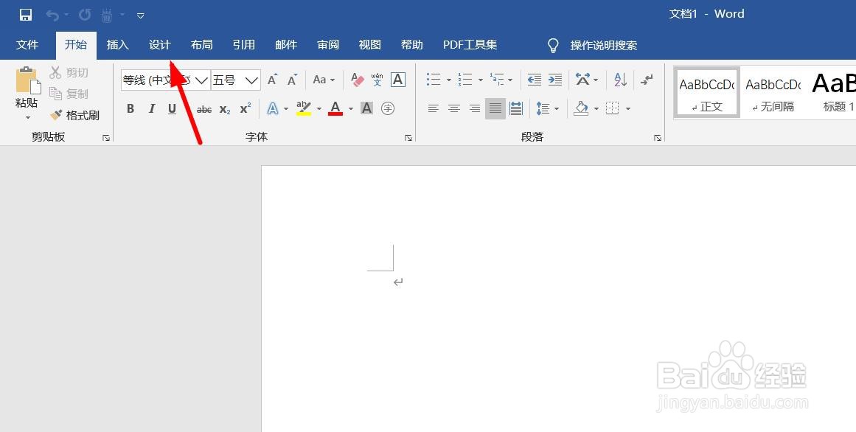
Task: Enable center paragraph alignment
Action: 453,108
